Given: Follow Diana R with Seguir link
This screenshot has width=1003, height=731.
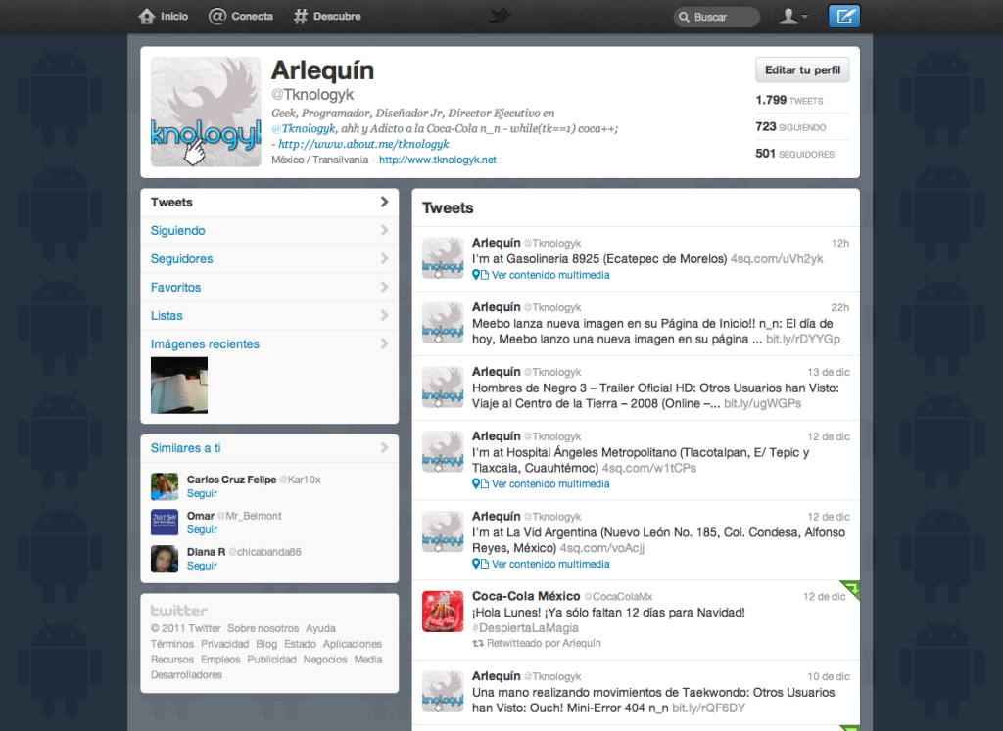Looking at the screenshot, I should point(202,566).
